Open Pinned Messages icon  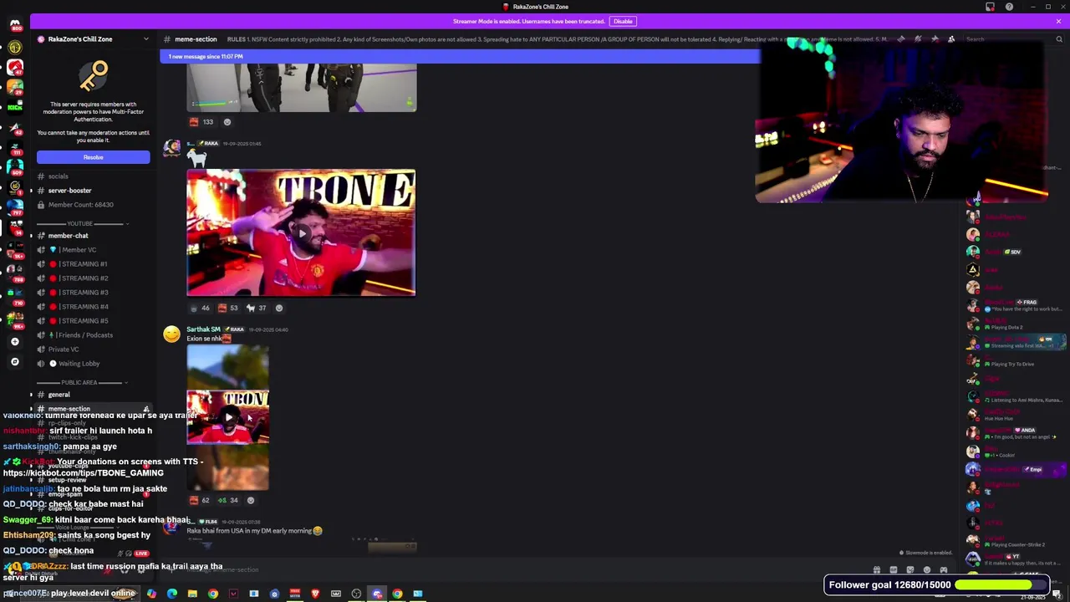pyautogui.click(x=935, y=39)
